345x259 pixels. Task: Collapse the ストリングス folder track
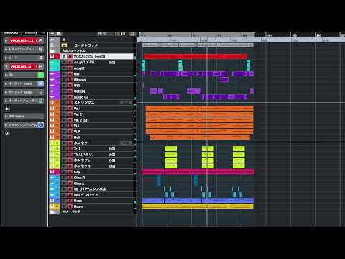tap(52, 103)
